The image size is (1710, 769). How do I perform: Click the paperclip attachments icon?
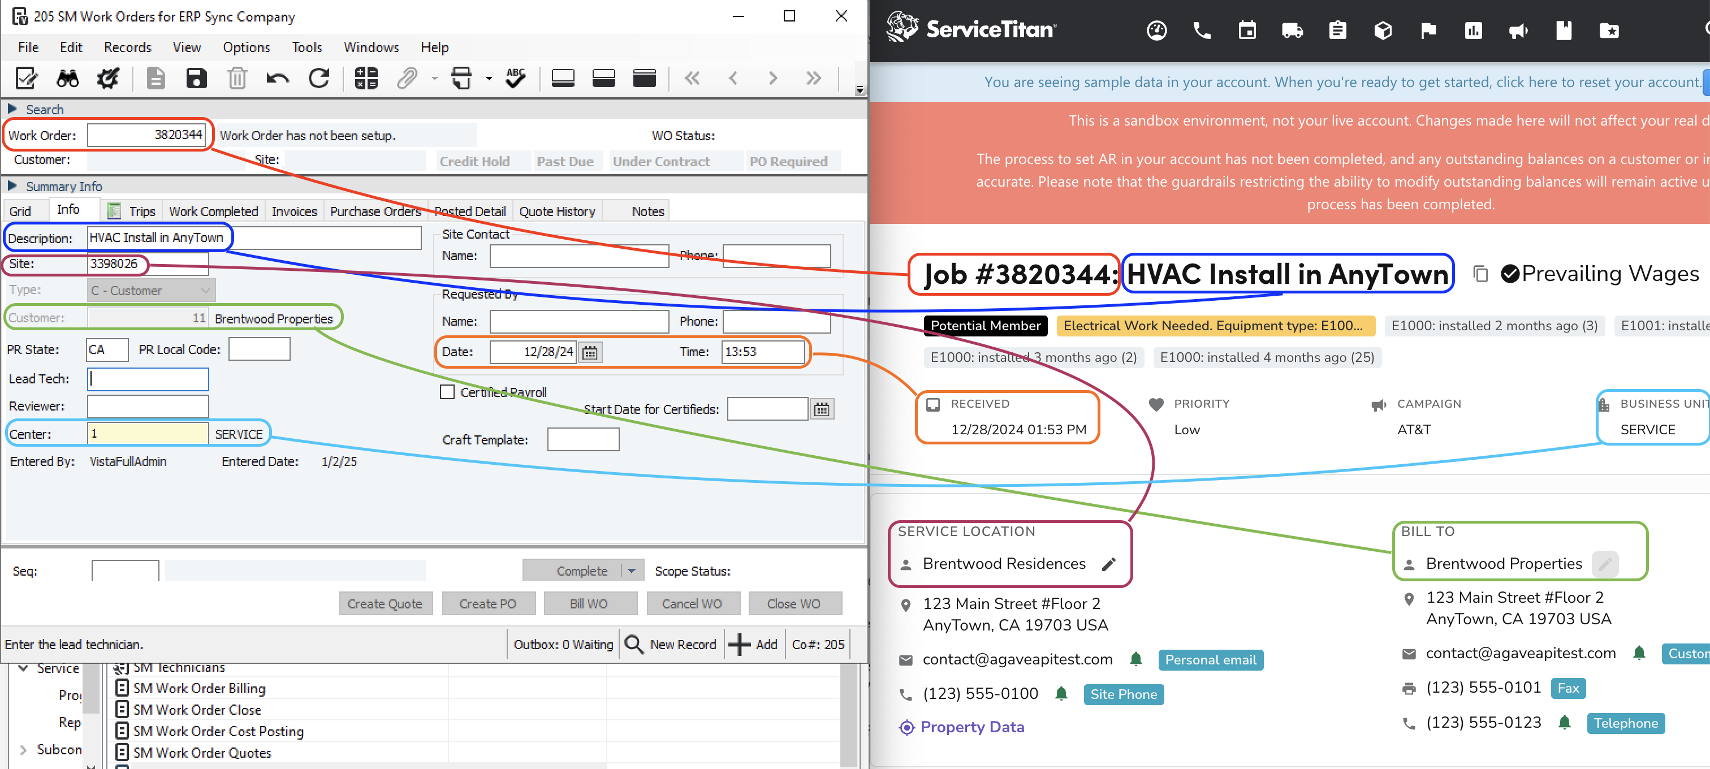(x=407, y=78)
